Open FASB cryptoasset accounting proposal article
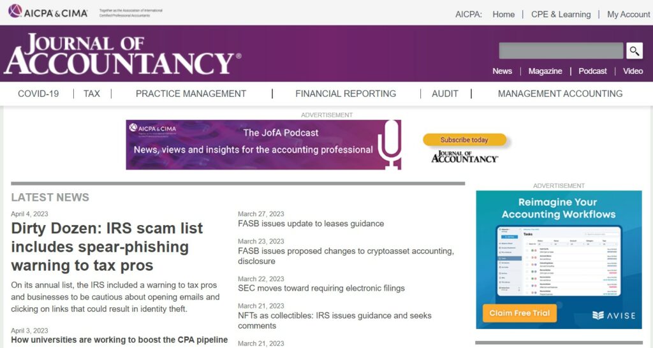 [346, 256]
